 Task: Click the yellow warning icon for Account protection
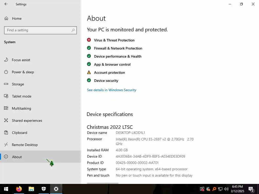coord(89,72)
